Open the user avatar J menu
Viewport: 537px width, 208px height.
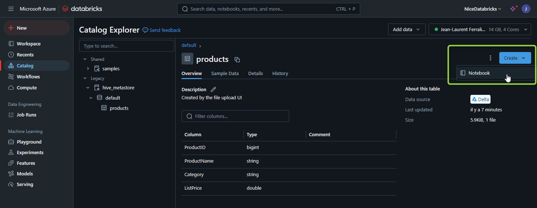(526, 9)
